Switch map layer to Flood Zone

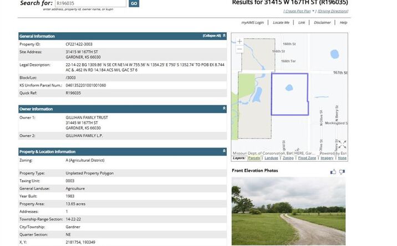click(x=307, y=158)
